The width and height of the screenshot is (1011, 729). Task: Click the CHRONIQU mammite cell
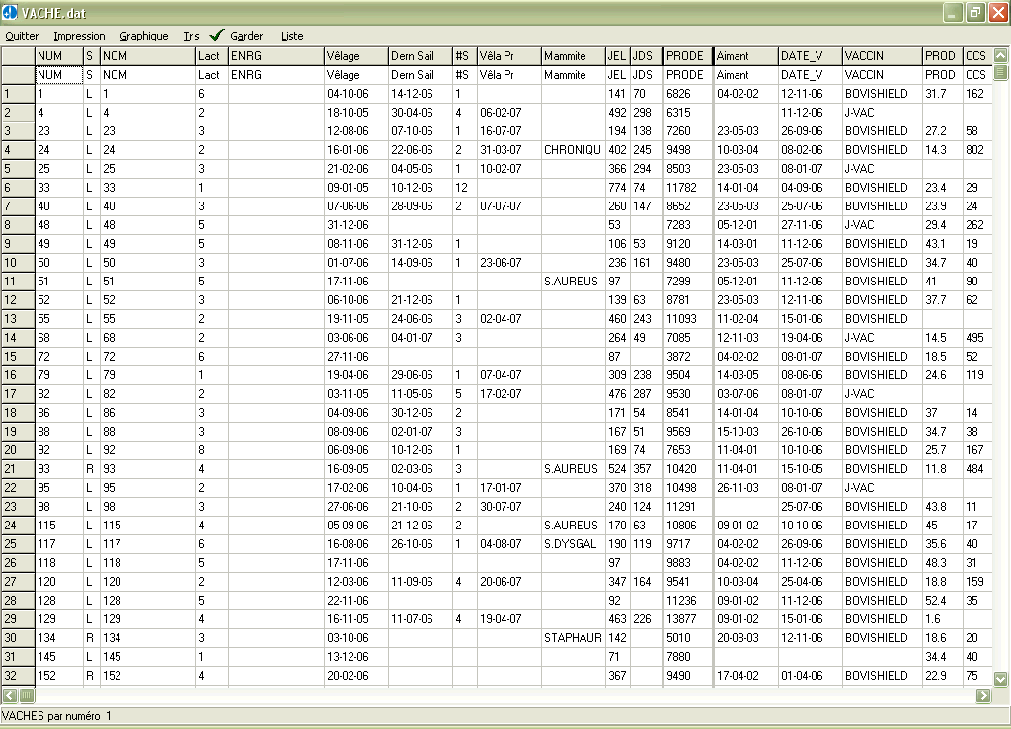click(x=573, y=150)
